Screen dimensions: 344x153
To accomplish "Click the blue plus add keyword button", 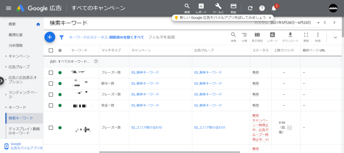I will 50,37.
